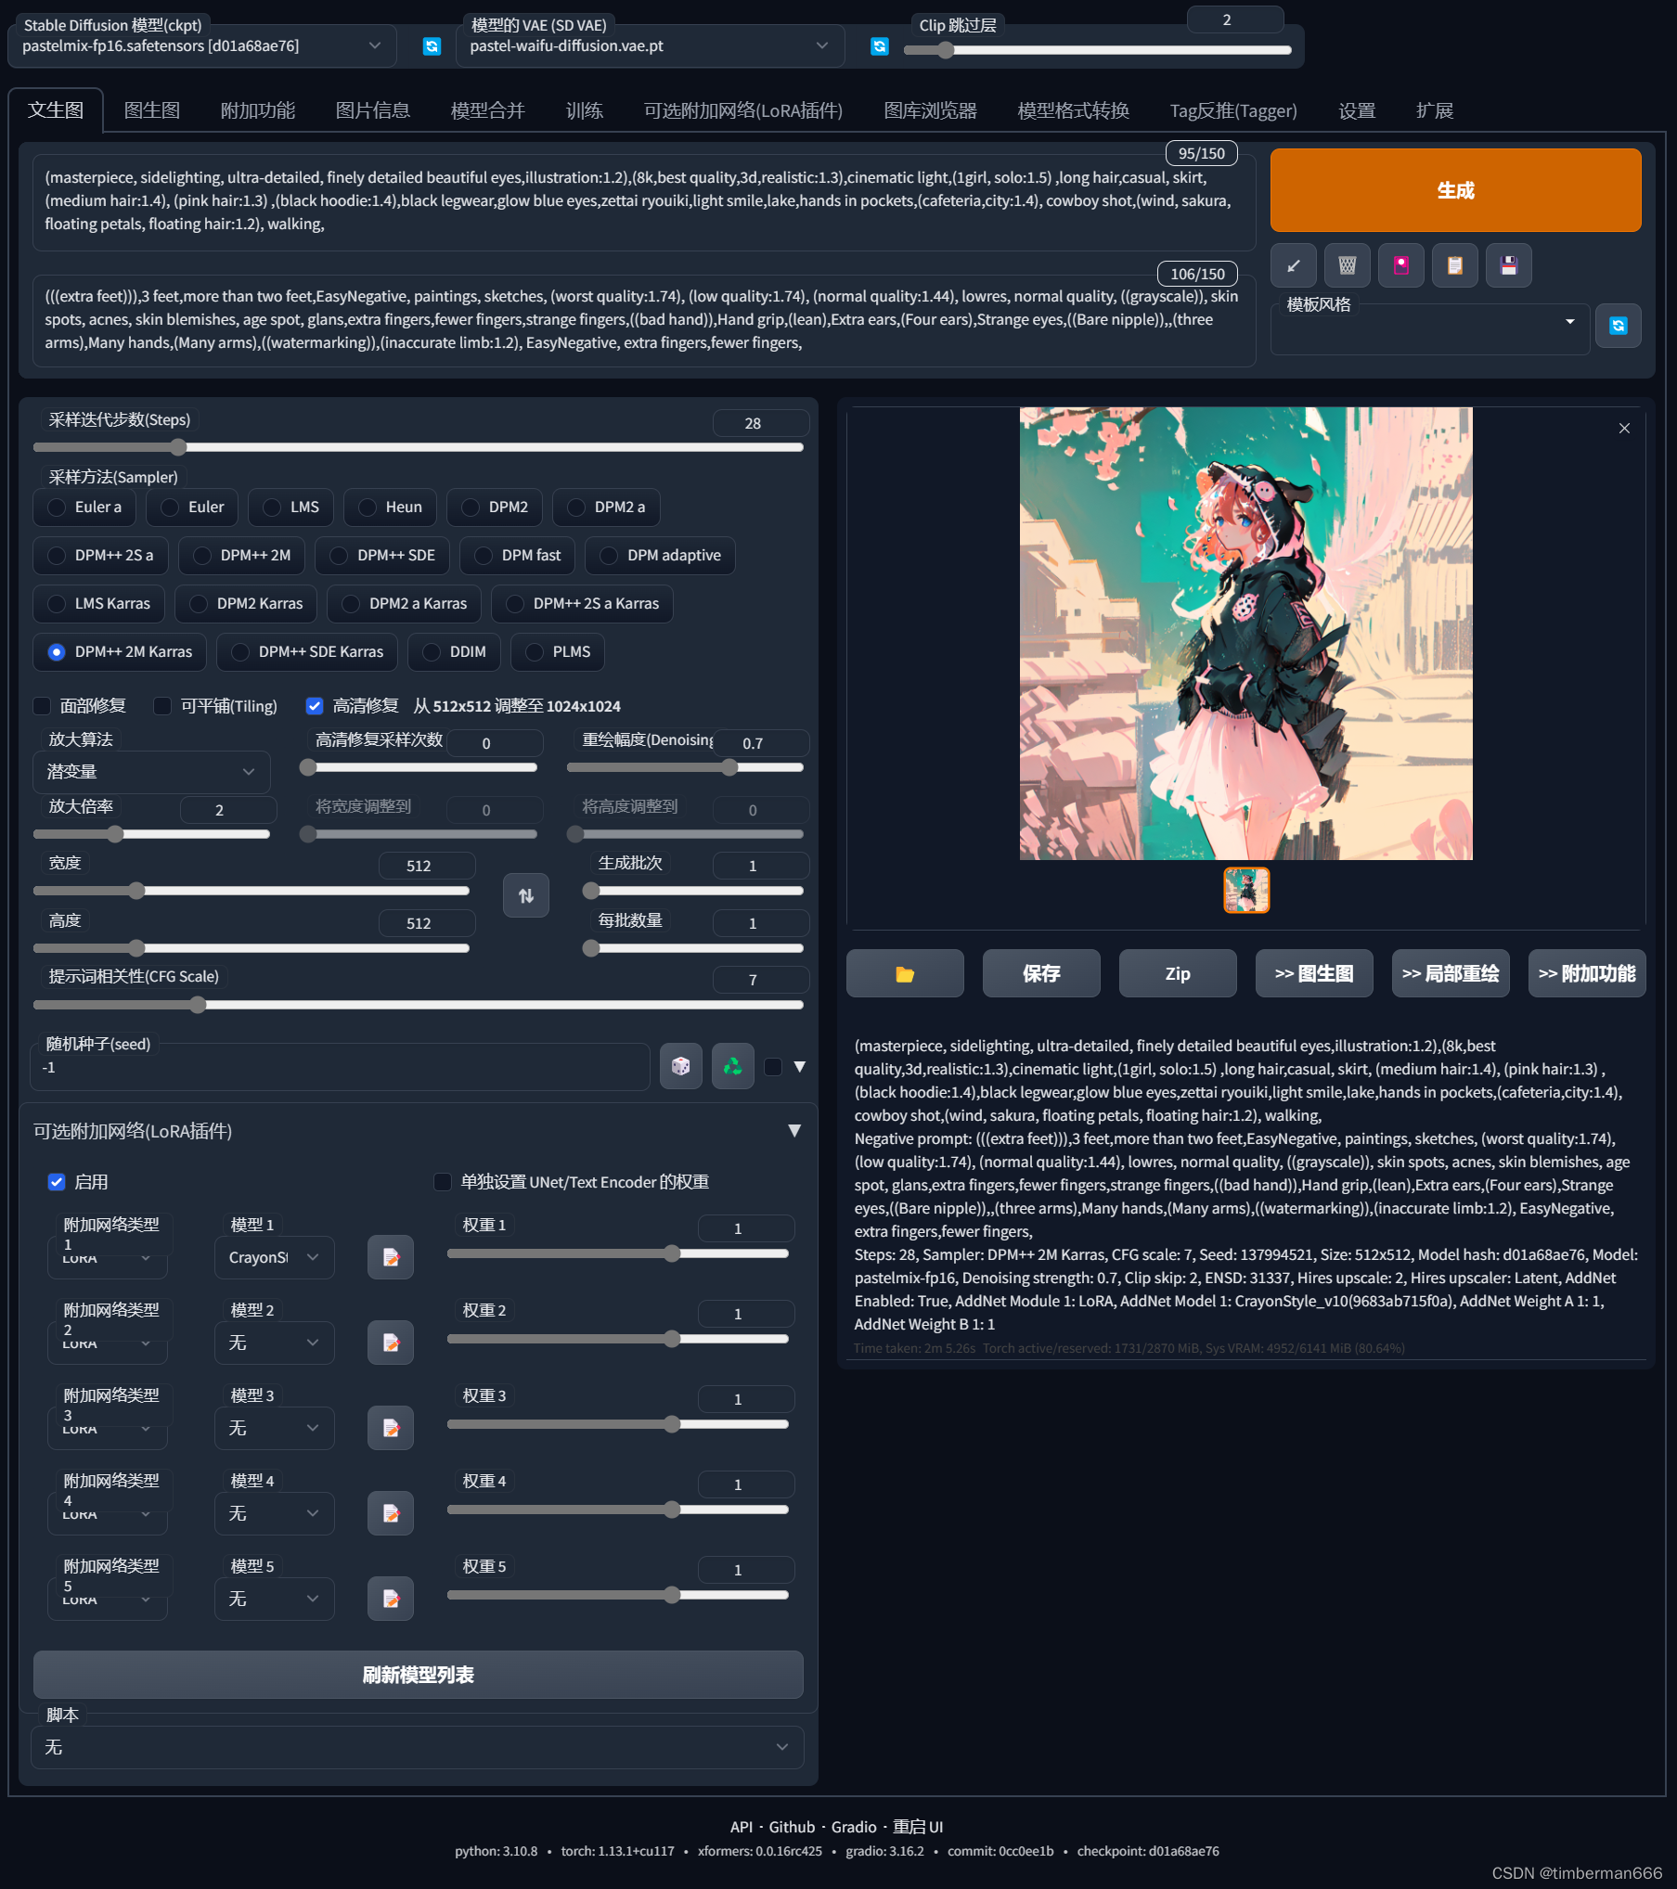Click the 刷新模型列表 refresh button

tap(419, 1675)
